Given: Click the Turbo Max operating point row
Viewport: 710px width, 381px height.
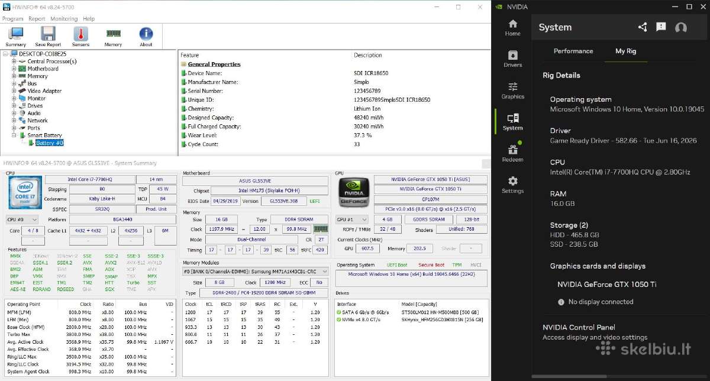Looking at the screenshot, I should [89, 334].
